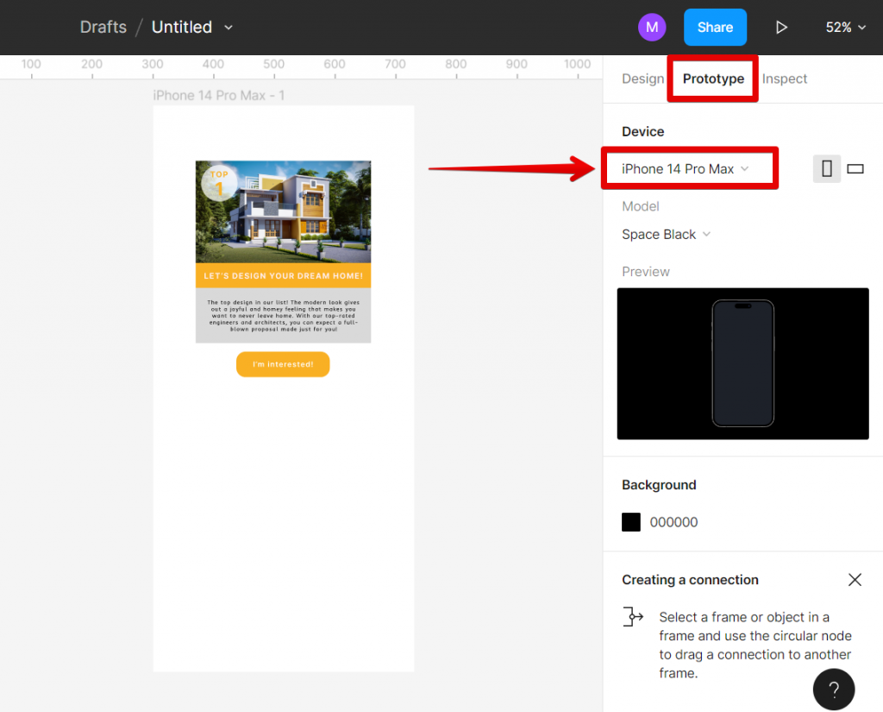Open the iPhone 14 Pro Max device dropdown

click(x=690, y=168)
